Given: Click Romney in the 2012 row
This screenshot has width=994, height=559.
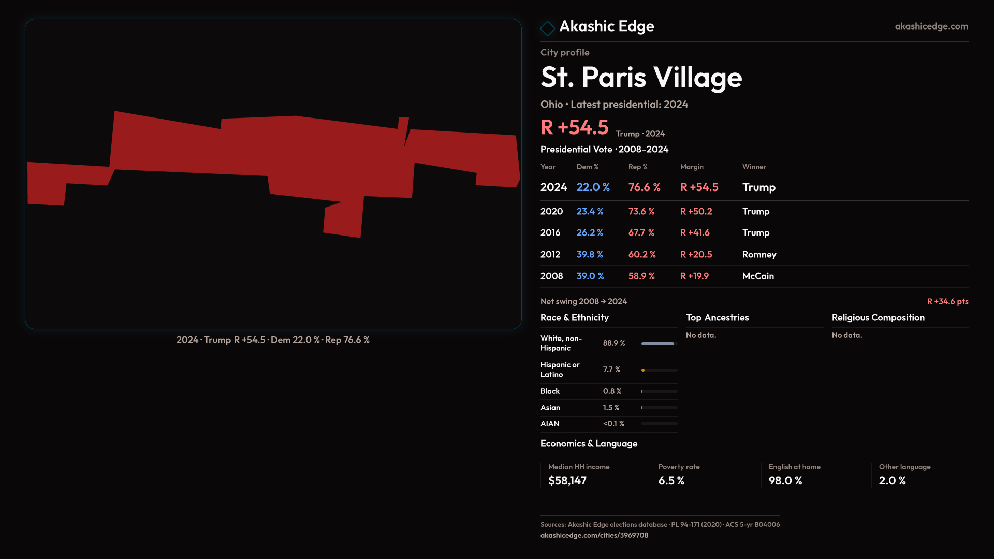Looking at the screenshot, I should pos(759,255).
